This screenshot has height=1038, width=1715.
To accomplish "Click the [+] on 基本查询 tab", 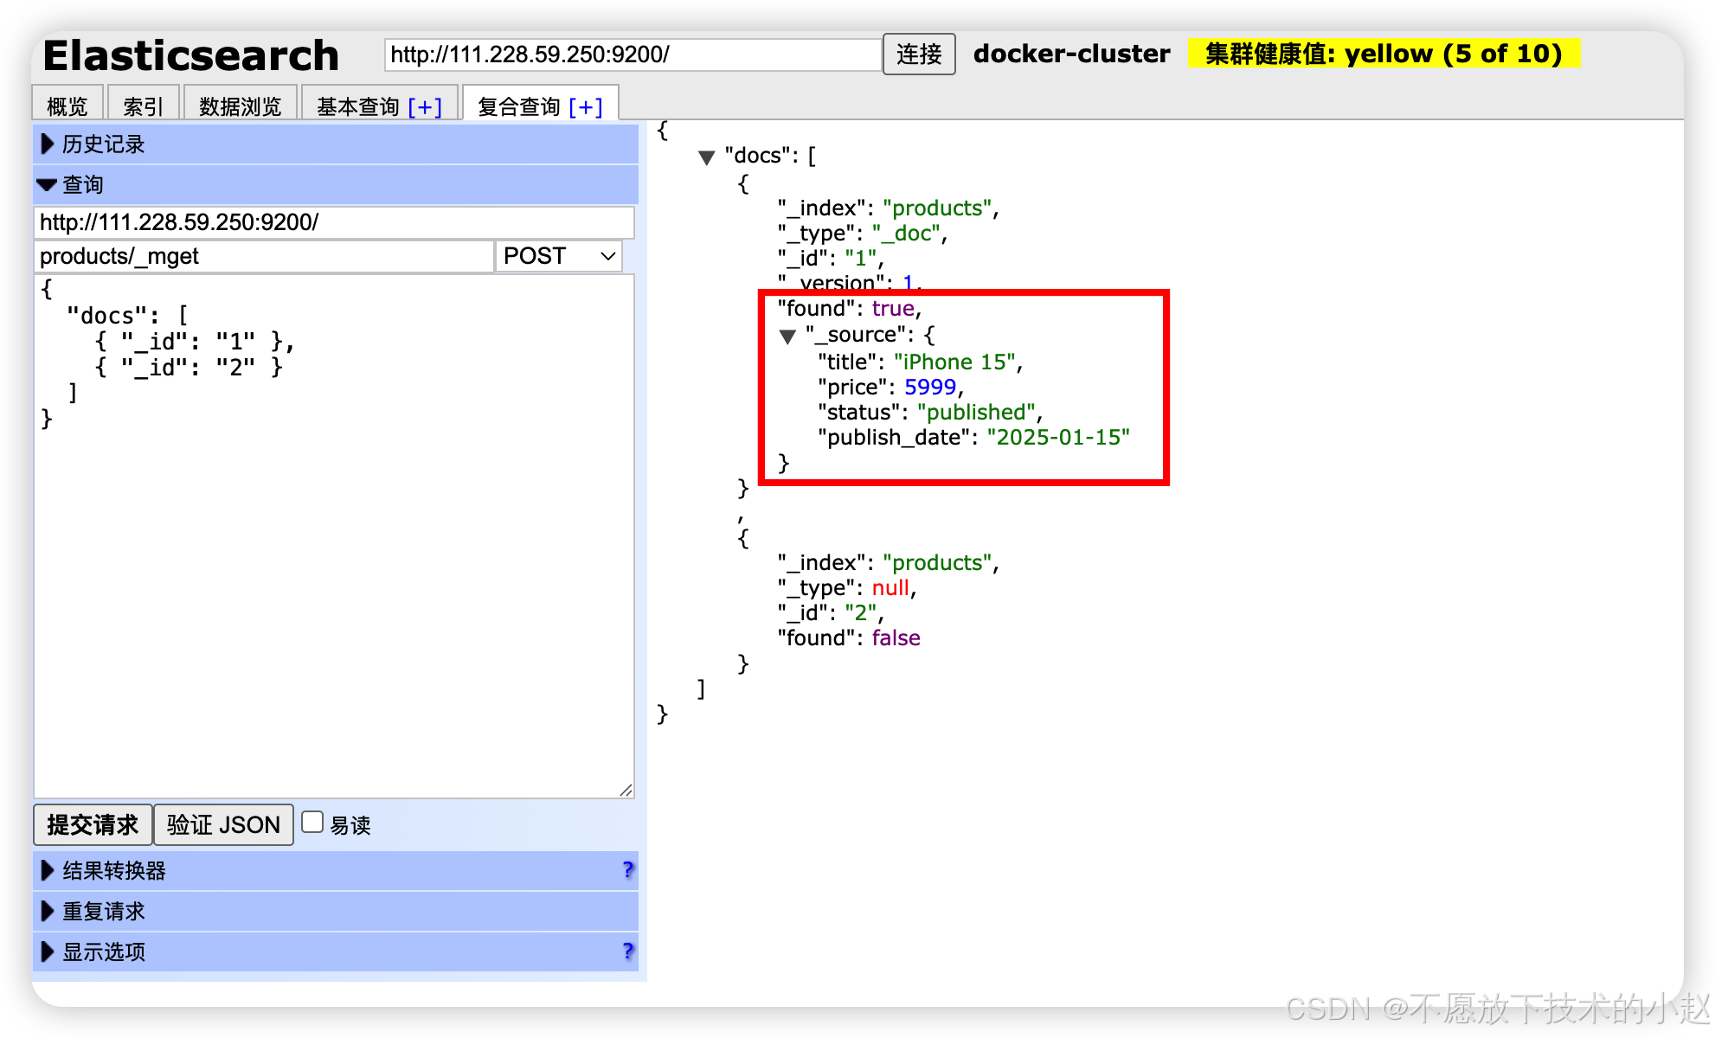I will coord(425,106).
